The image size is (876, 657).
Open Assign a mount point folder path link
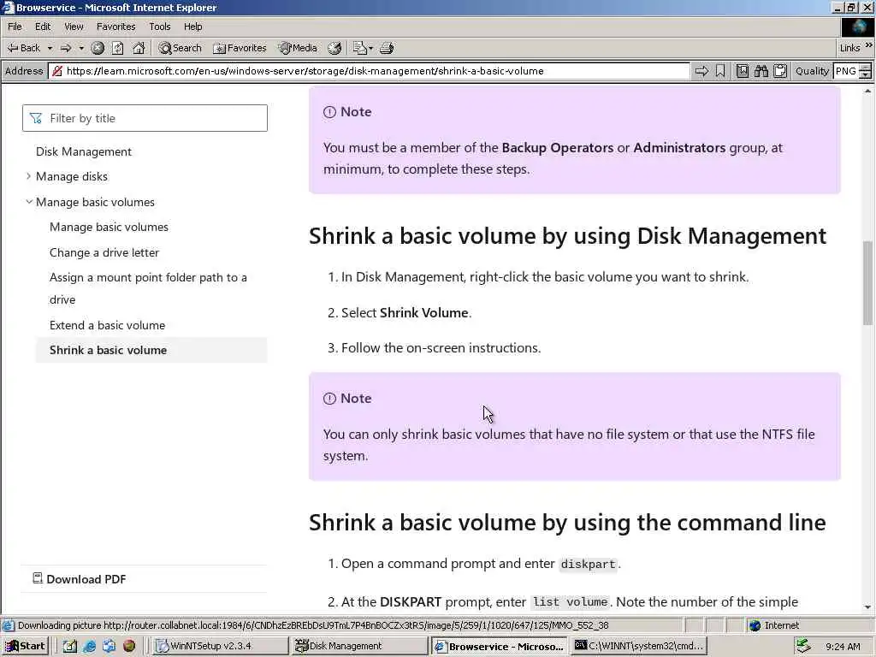coord(148,288)
